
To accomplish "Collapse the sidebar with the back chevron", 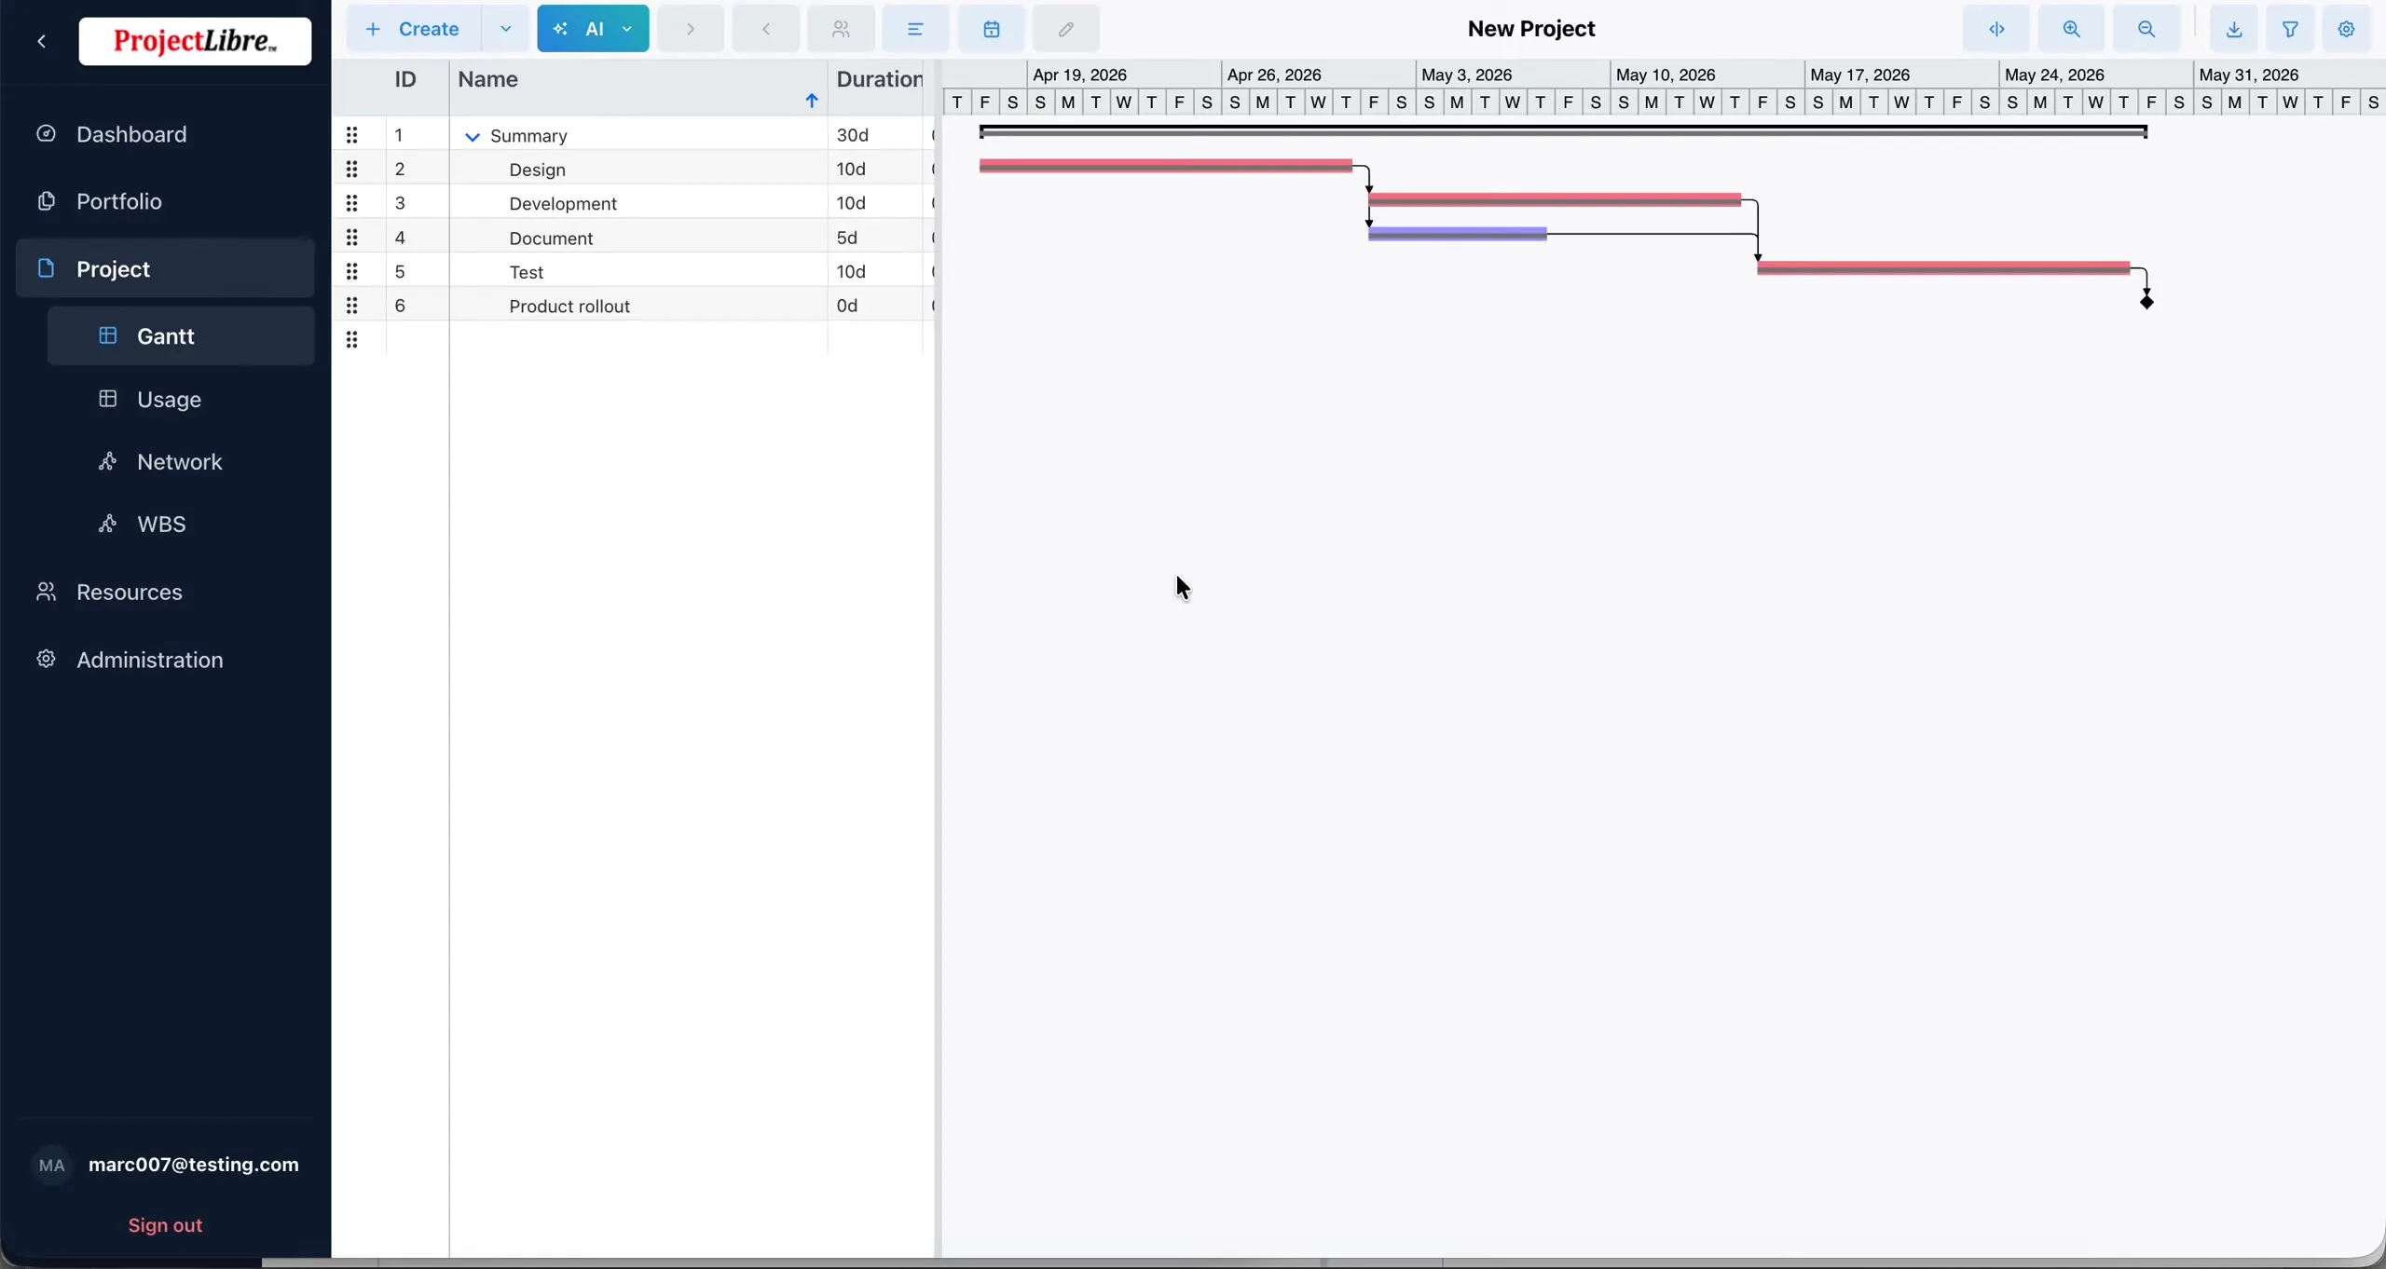I will (41, 41).
